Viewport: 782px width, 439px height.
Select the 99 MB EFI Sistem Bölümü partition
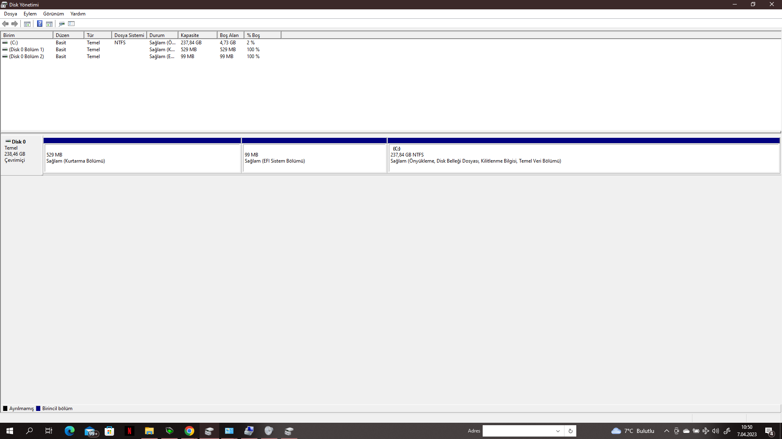point(314,158)
